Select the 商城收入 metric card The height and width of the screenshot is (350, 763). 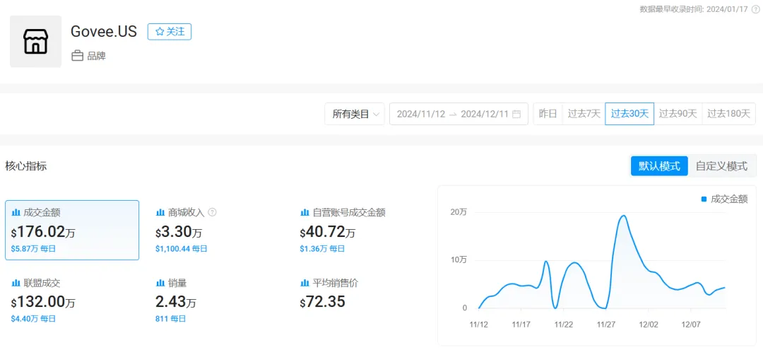(x=217, y=231)
